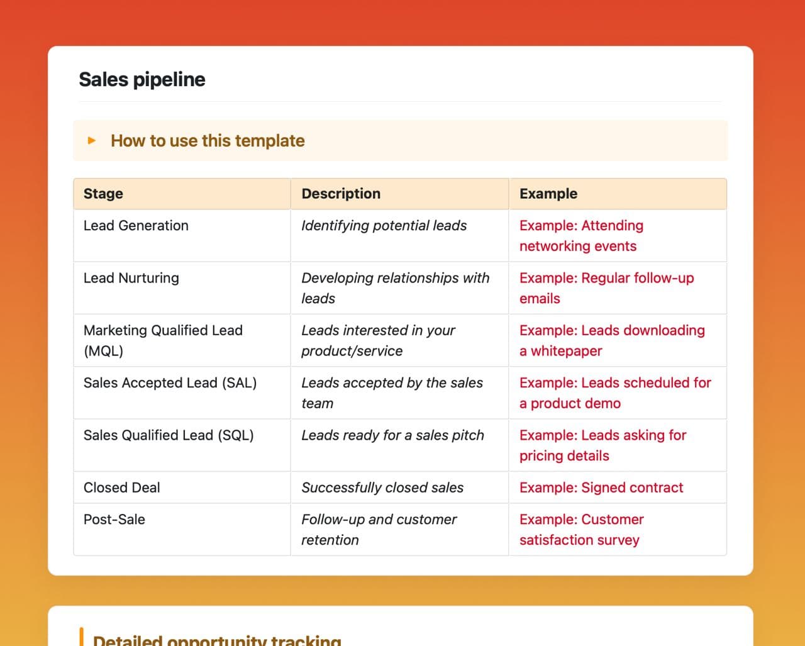805x646 pixels.
Task: Expand the "How to use this template" section
Action: click(208, 141)
